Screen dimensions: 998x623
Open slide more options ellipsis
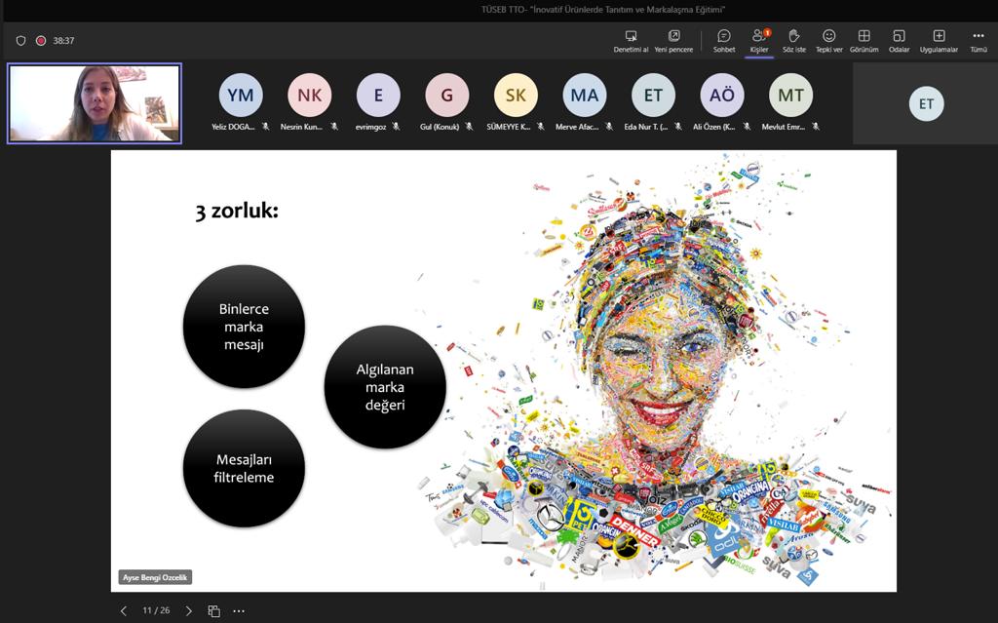[x=239, y=610]
